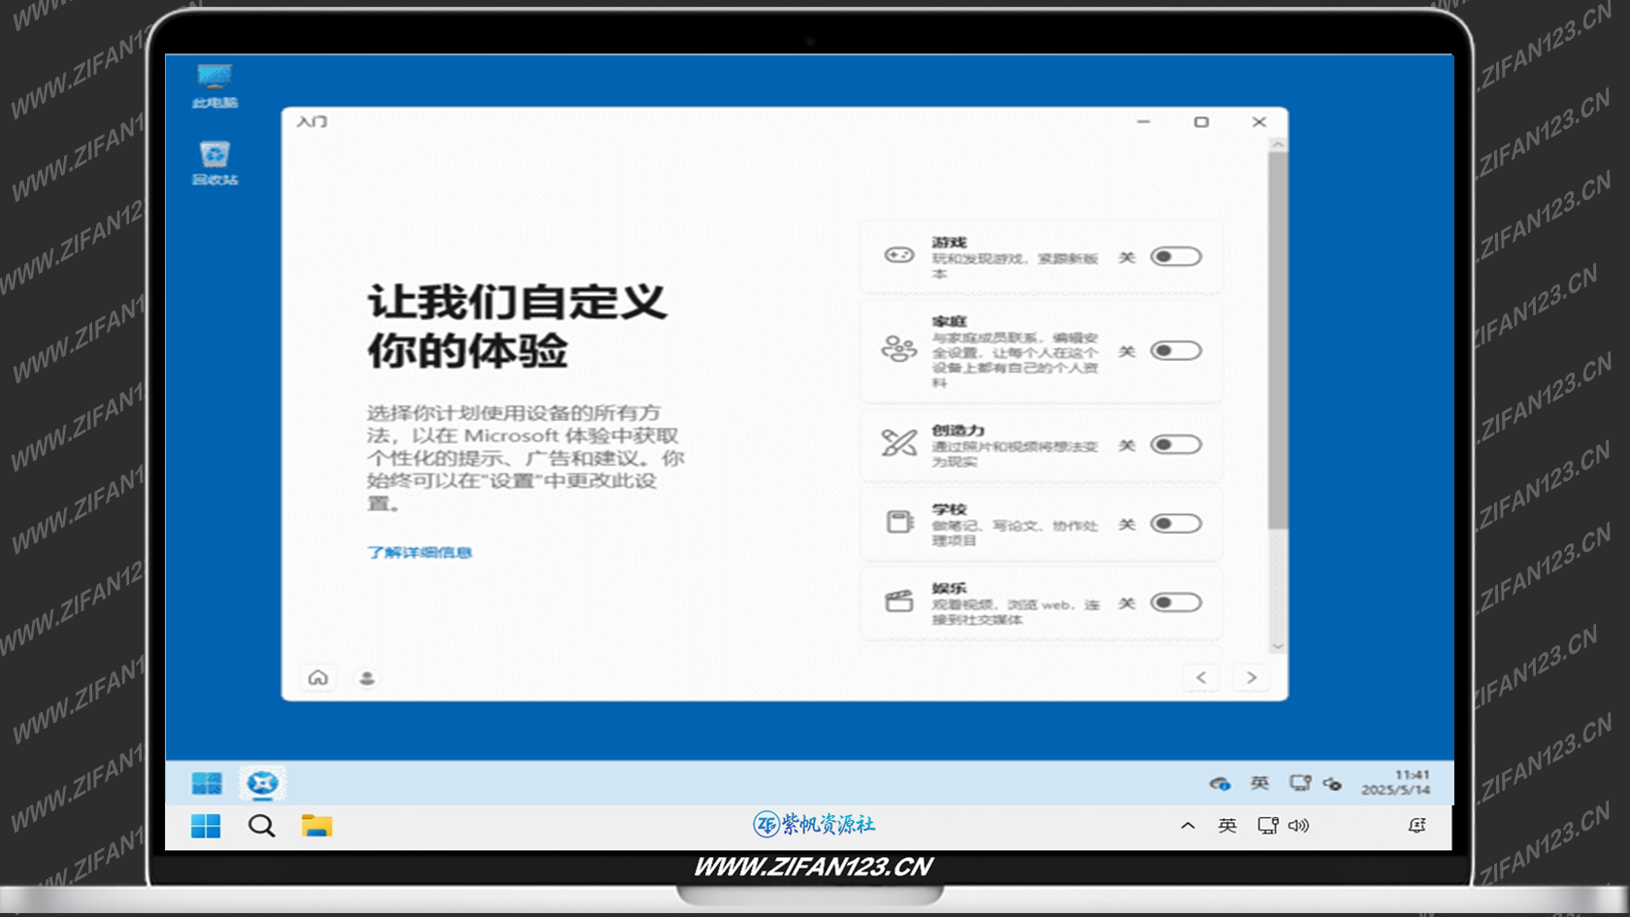The width and height of the screenshot is (1630, 917).
Task: Go back with the left arrow button
Action: 1201,677
